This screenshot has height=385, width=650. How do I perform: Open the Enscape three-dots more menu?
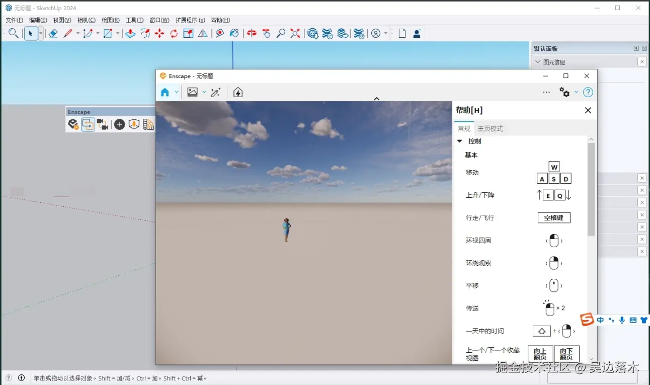point(546,92)
